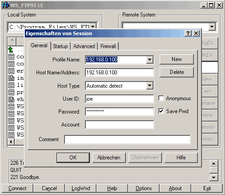Image resolution: width=225 pixels, height=195 pixels.
Task: Click the local file list scroll left arrow
Action: click(11, 142)
